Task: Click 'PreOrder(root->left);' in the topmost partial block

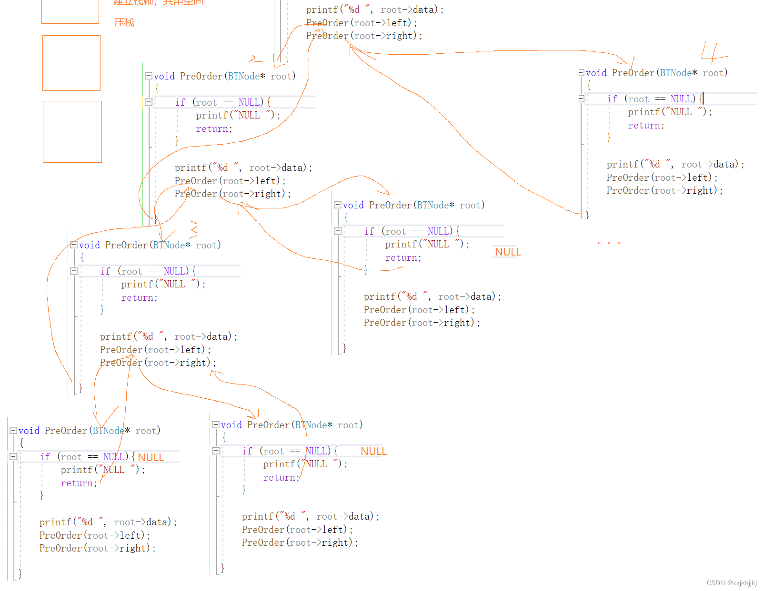Action: 362,23
